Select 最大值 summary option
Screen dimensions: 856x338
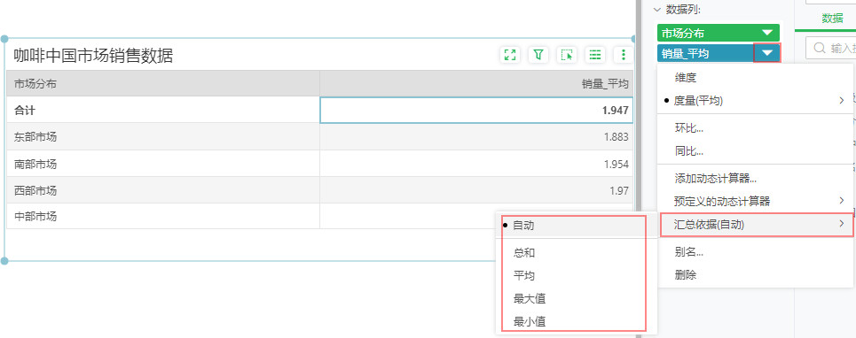point(577,298)
